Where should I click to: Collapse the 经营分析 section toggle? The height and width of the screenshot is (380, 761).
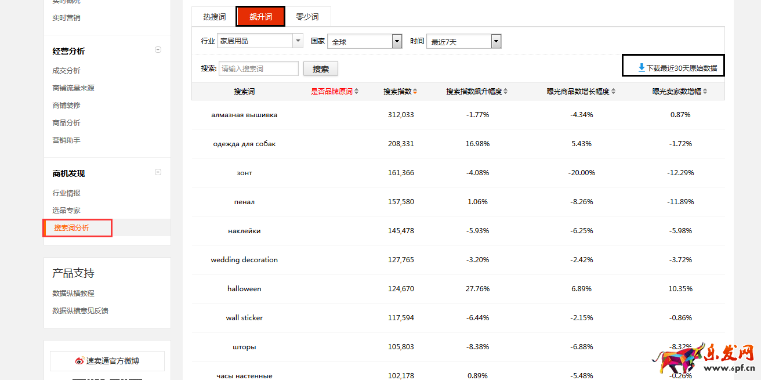158,50
